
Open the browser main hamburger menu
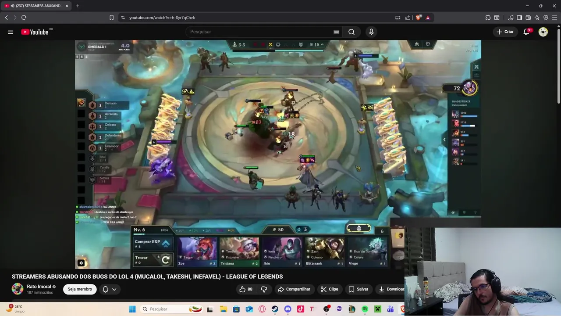pyautogui.click(x=554, y=18)
